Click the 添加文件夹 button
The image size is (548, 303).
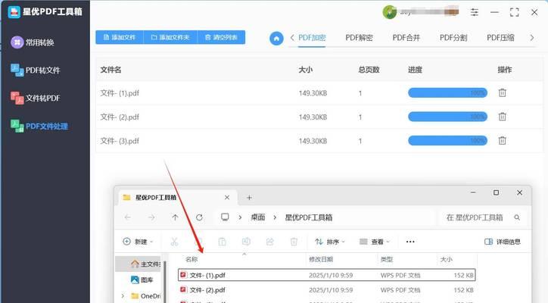click(x=170, y=37)
